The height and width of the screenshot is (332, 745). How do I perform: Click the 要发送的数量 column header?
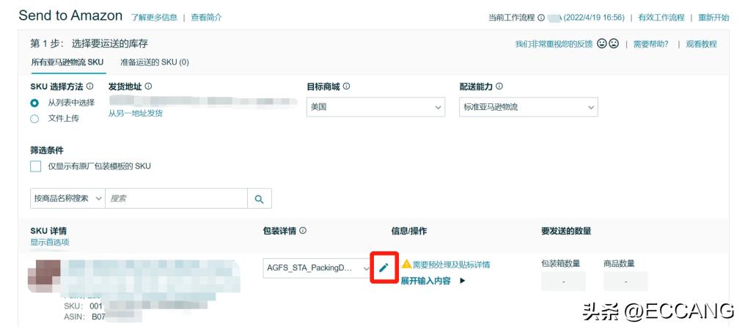[566, 231]
